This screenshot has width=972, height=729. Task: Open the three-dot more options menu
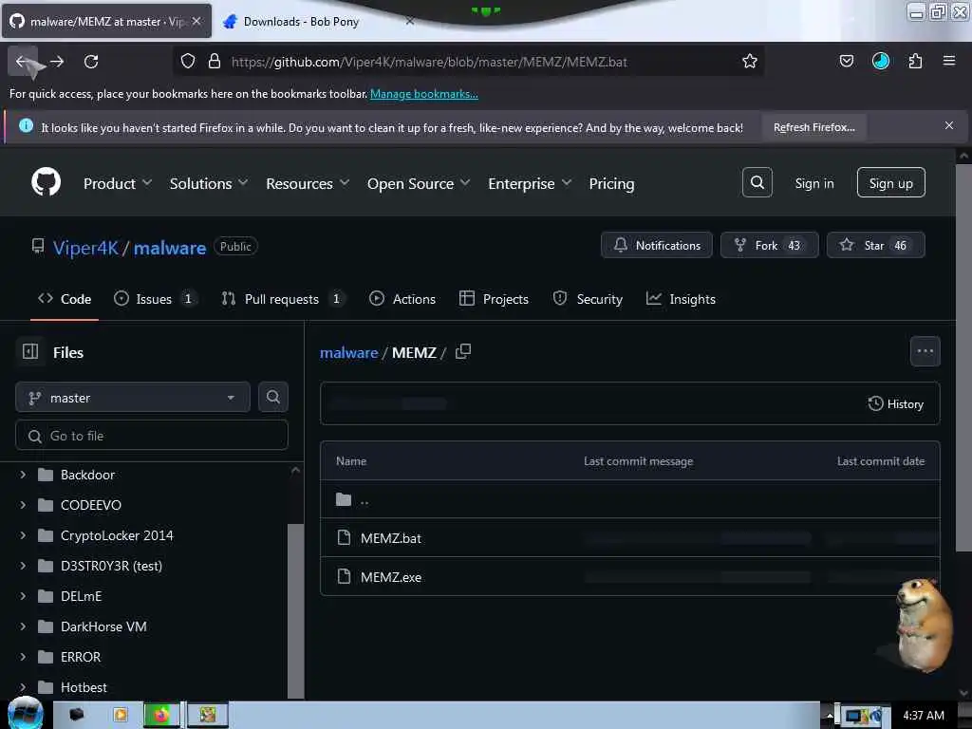pos(925,351)
